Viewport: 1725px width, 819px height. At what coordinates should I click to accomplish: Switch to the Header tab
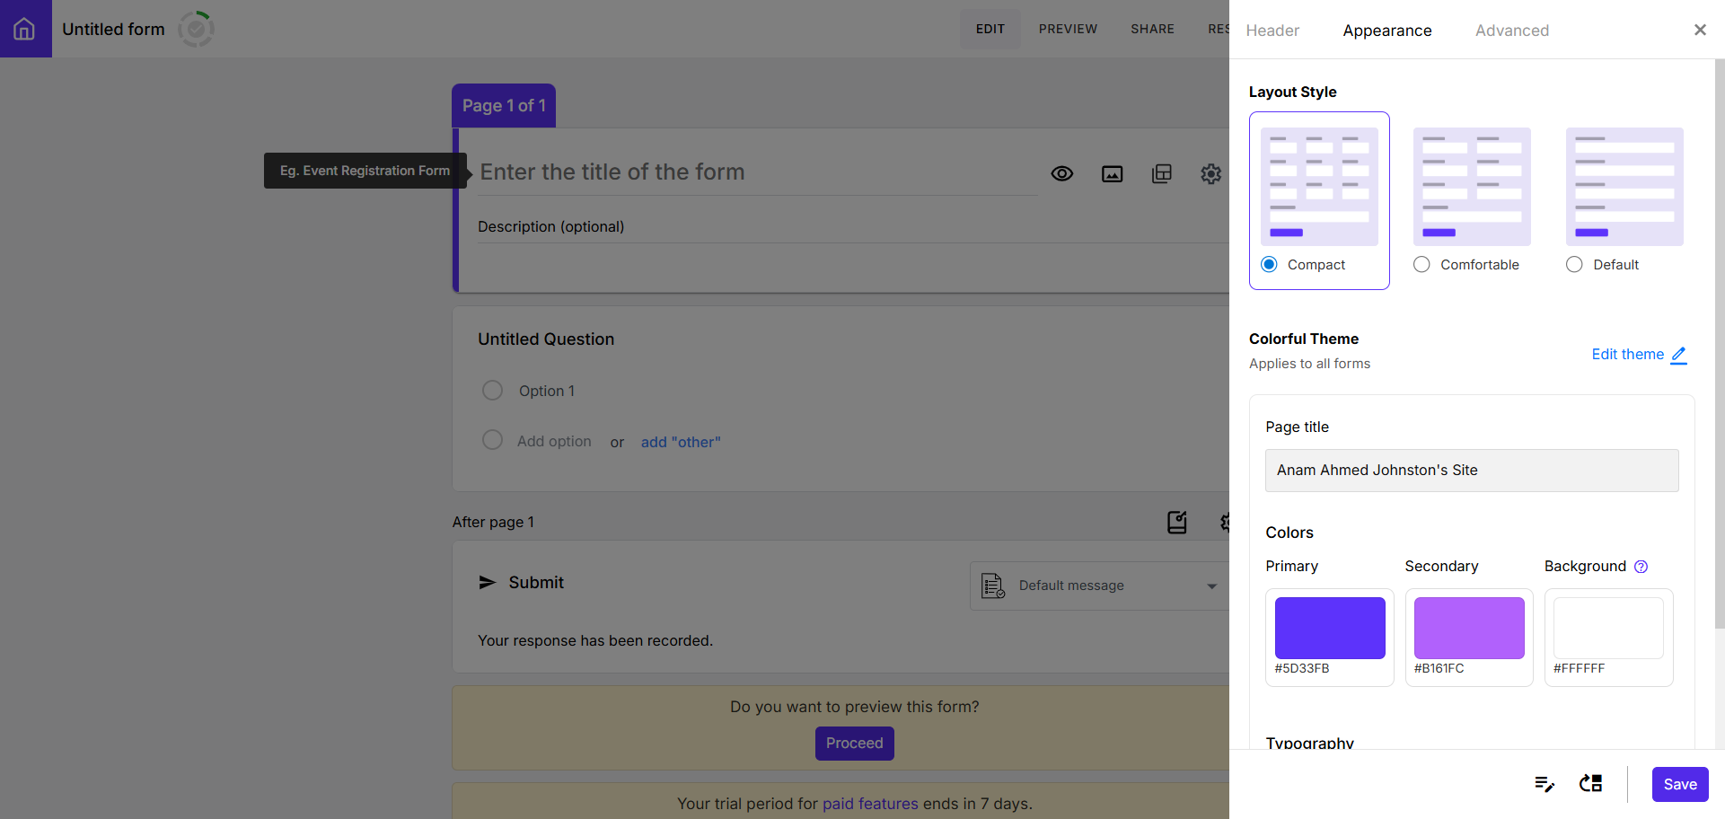pyautogui.click(x=1272, y=30)
